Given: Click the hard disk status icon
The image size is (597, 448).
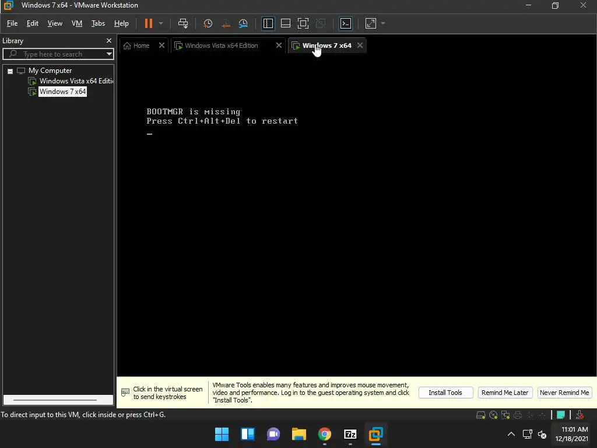Looking at the screenshot, I should [x=481, y=415].
